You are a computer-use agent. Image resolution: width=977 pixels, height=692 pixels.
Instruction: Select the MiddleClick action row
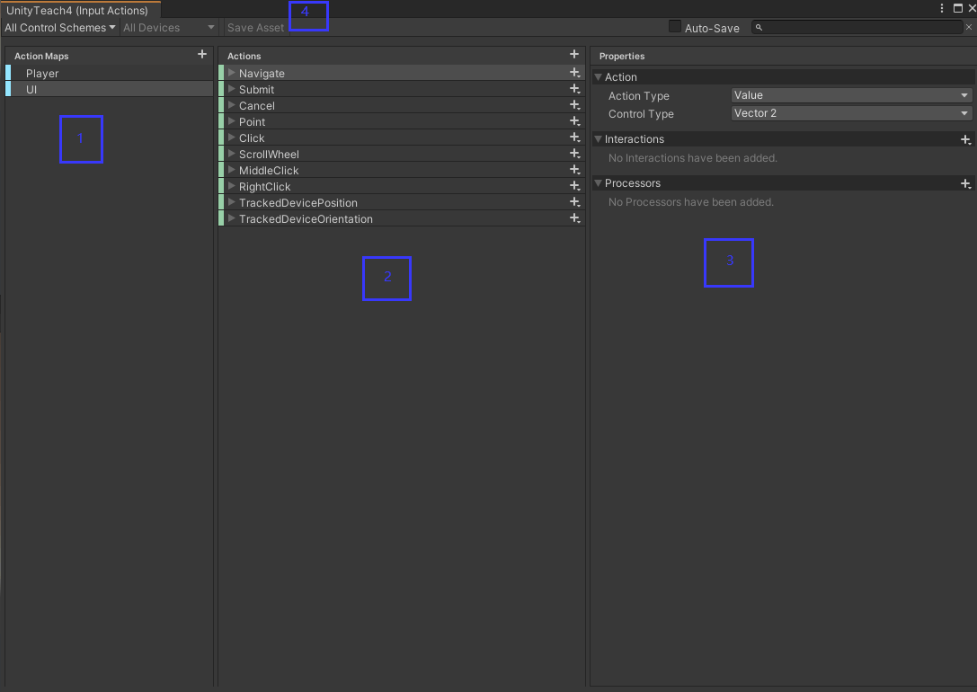click(401, 170)
